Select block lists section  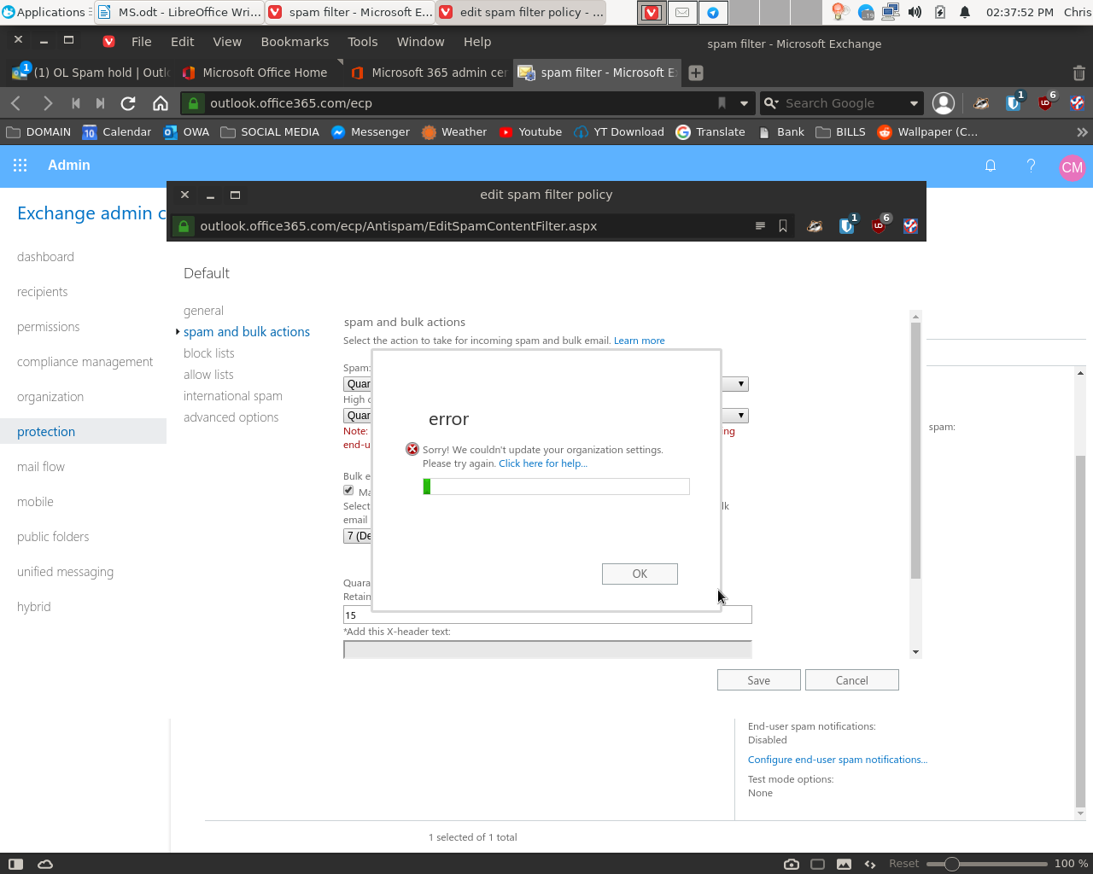pyautogui.click(x=208, y=353)
